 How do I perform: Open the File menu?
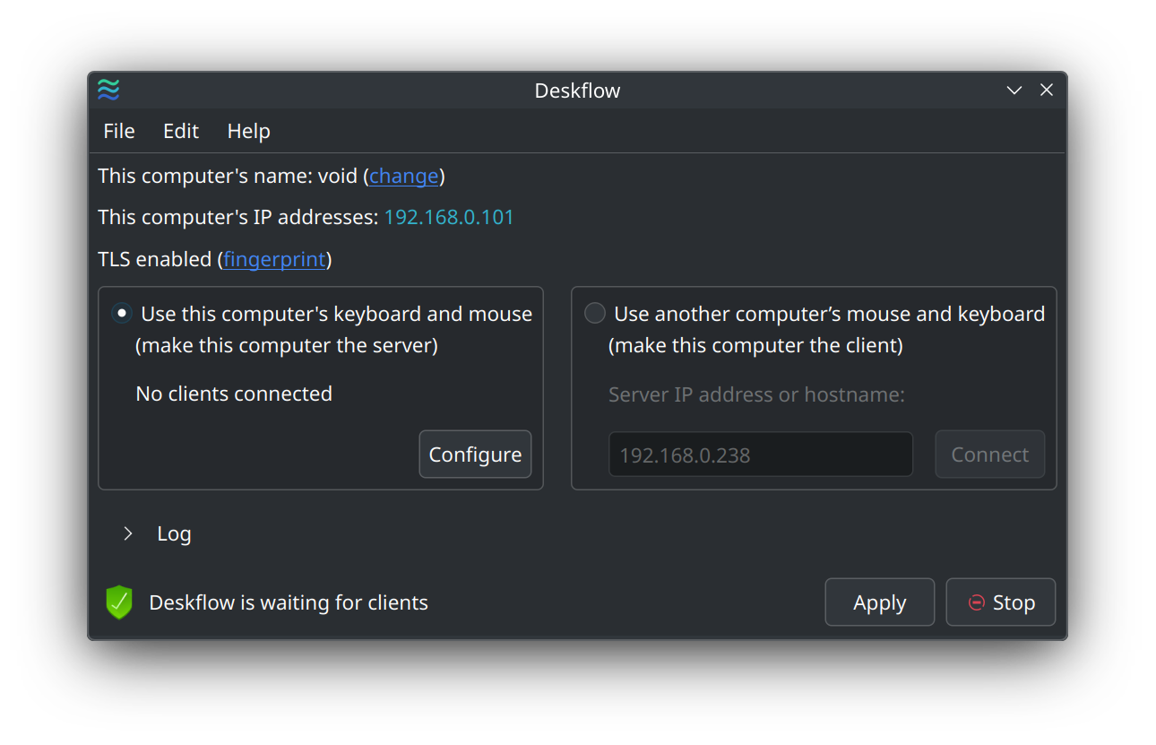119,131
